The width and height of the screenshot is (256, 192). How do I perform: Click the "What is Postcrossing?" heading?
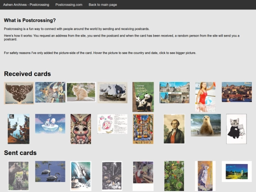[x=30, y=20]
